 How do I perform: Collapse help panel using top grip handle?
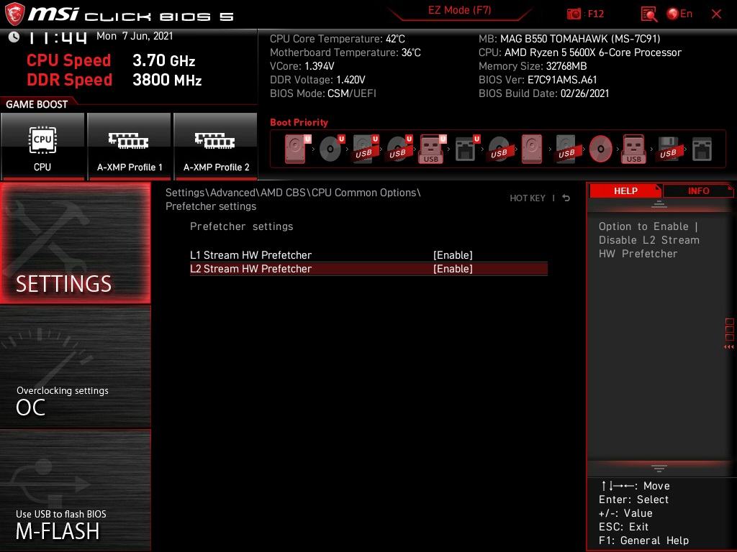659,204
